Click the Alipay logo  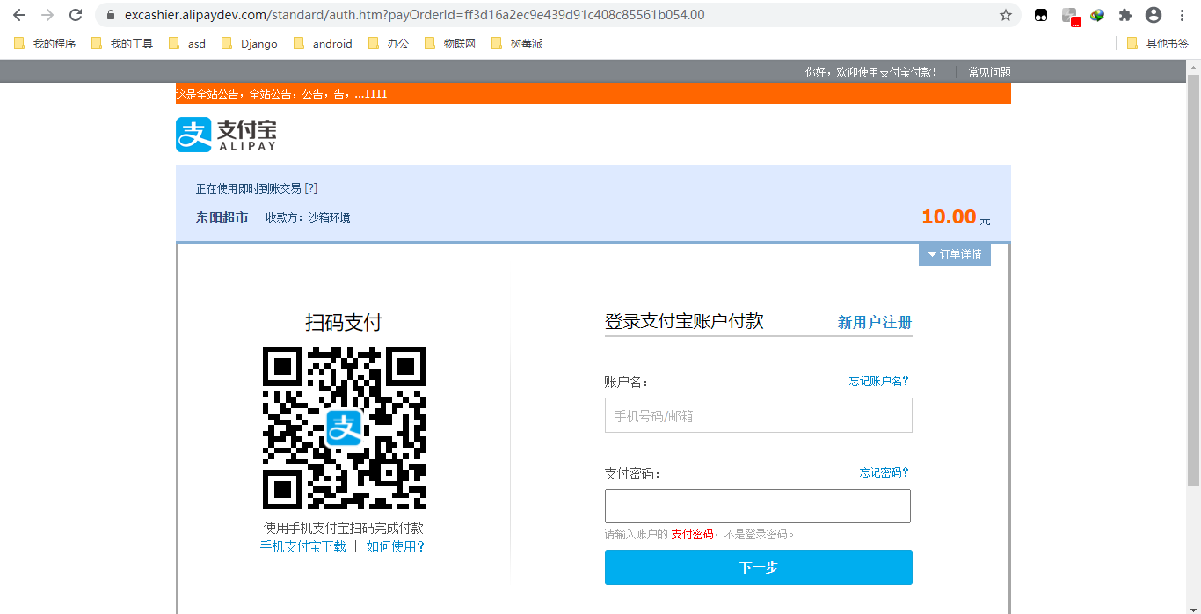226,135
